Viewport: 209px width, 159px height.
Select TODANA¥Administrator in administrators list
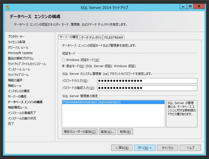pyautogui.click(x=113, y=102)
